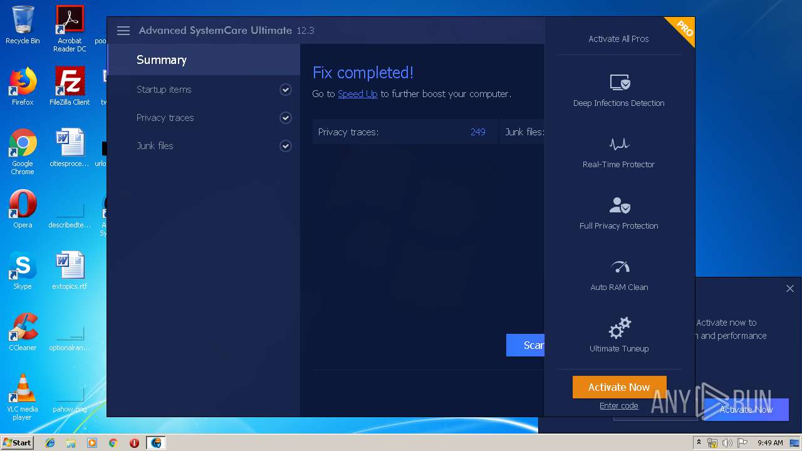Open Internet Explorer from the taskbar
Viewport: 802px width, 451px height.
point(50,443)
